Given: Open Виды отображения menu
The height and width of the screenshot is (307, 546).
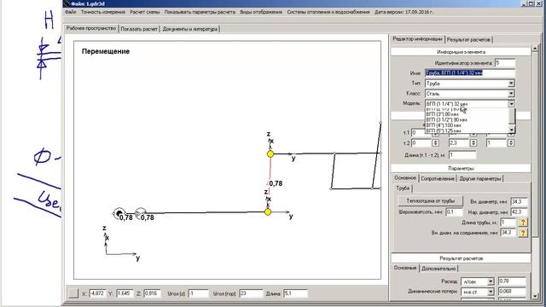Looking at the screenshot, I should (261, 12).
